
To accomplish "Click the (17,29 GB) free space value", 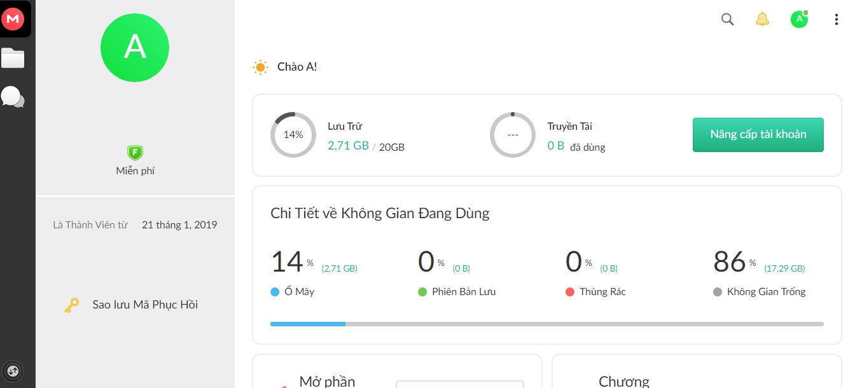I will coord(784,268).
